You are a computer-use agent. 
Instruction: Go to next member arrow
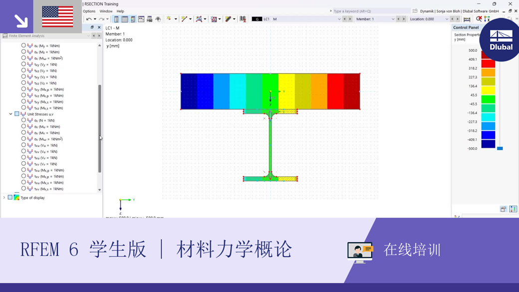click(404, 19)
